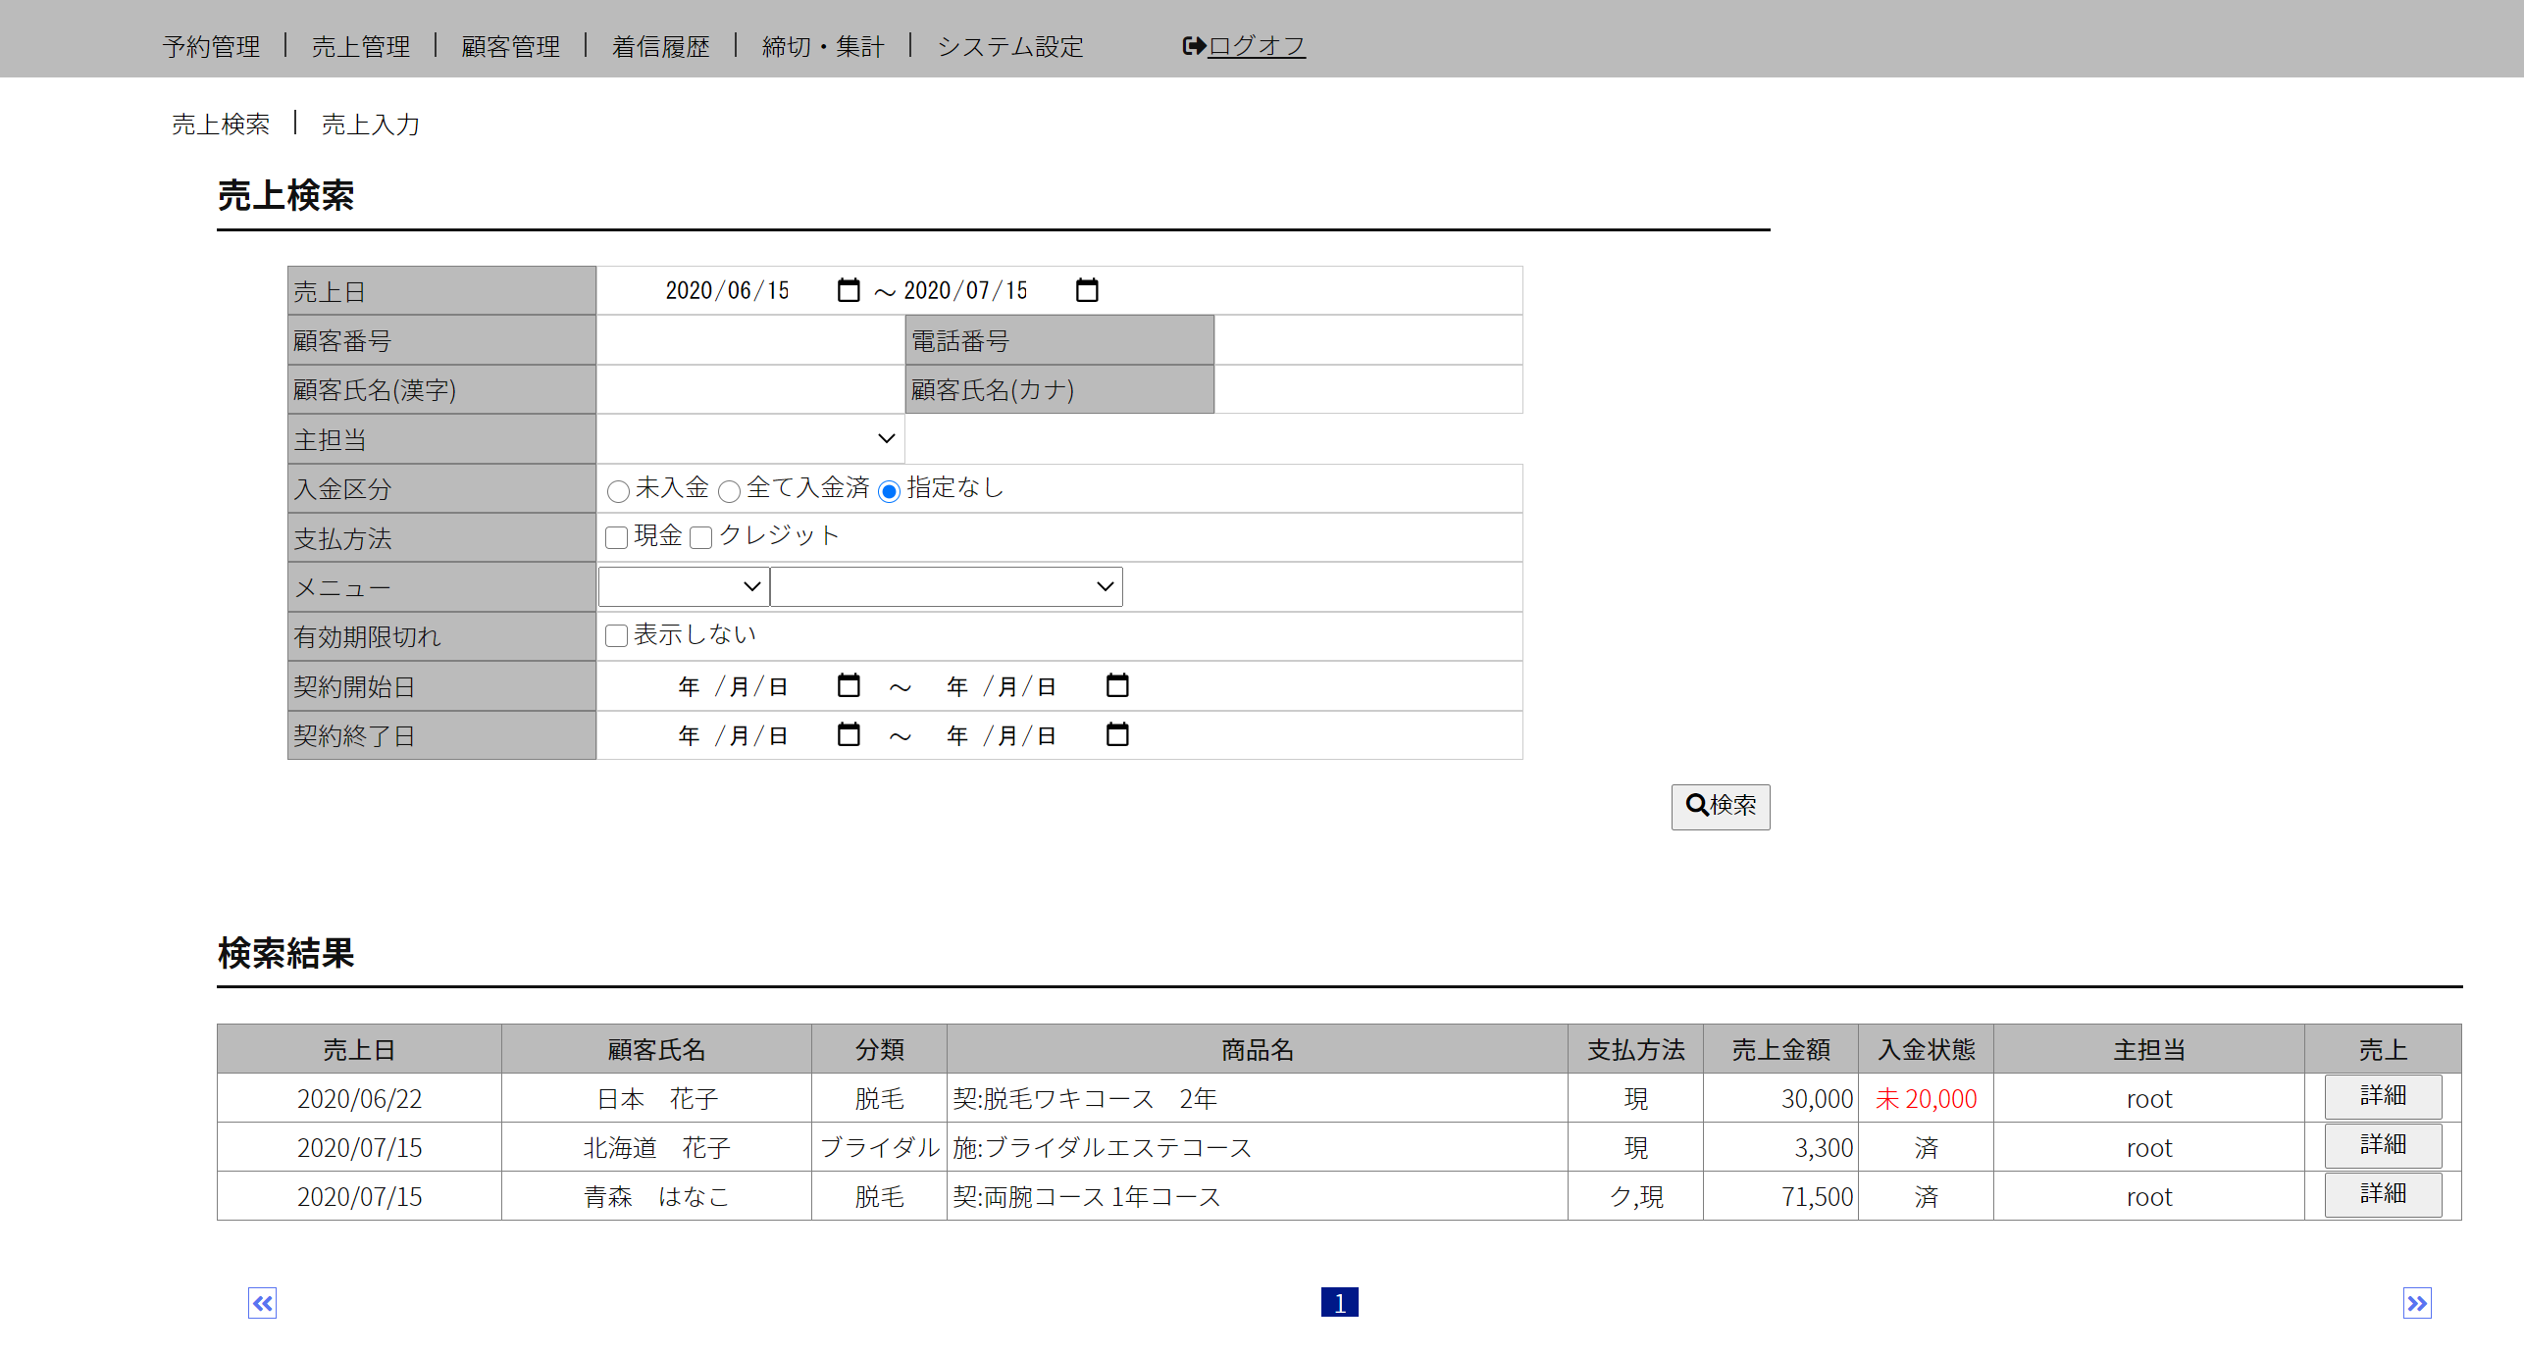Go to 売上検索 submenu link
This screenshot has width=2524, height=1352.
point(221,124)
